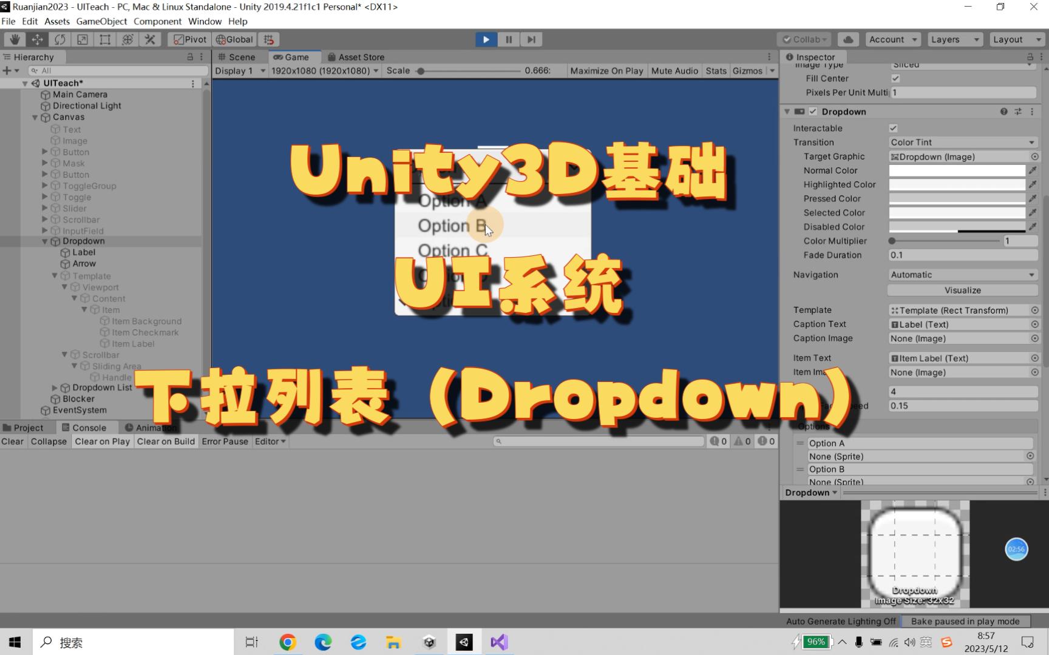Open Target Graphic object picker
The image size is (1049, 655).
(1034, 156)
